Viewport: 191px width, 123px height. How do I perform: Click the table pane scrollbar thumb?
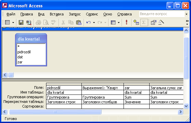(x=11, y=75)
